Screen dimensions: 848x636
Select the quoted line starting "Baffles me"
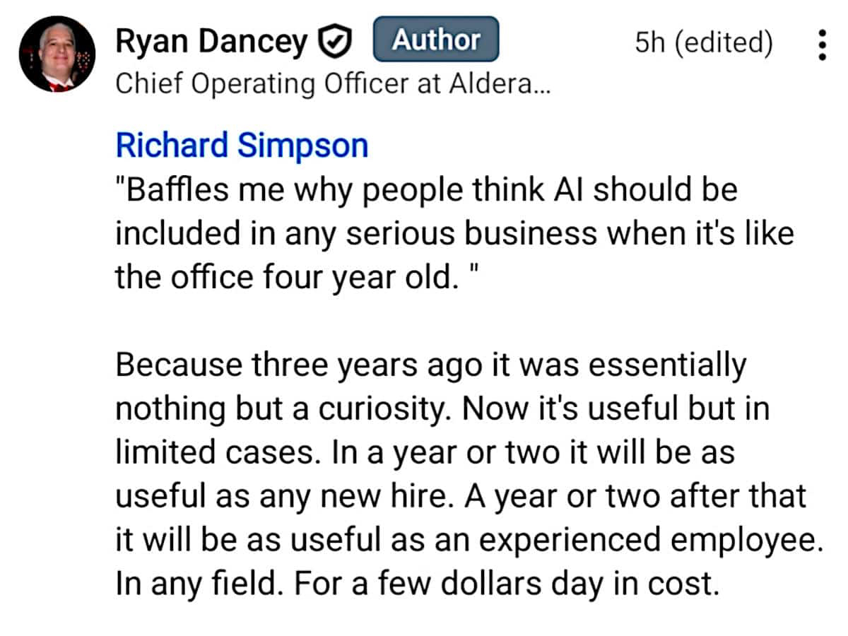click(425, 190)
